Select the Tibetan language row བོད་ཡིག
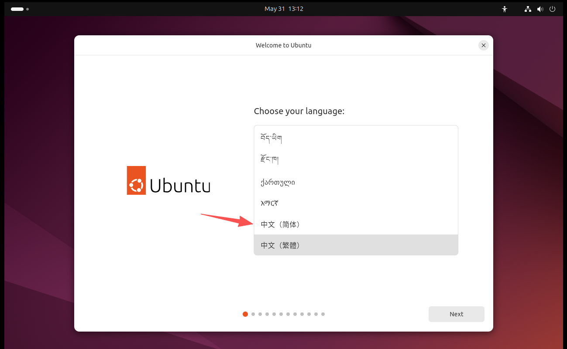 point(356,139)
